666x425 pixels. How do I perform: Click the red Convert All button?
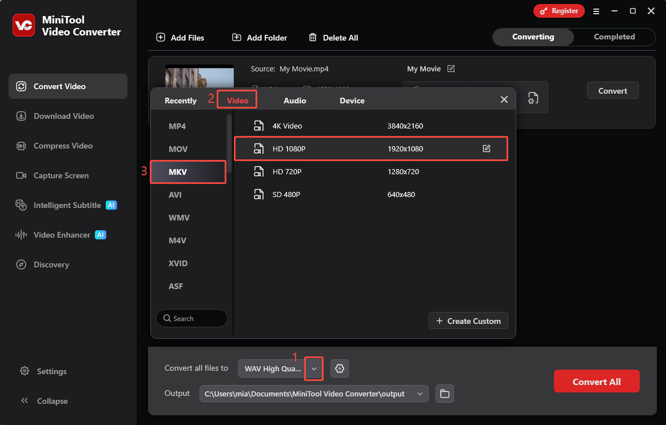(x=596, y=381)
